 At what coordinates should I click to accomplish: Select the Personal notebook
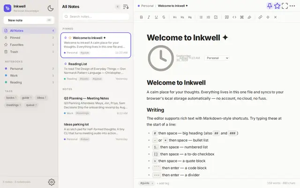[29, 69]
